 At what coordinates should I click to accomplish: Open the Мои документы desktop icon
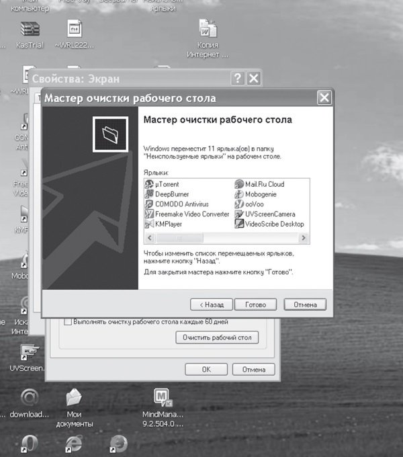(x=75, y=407)
